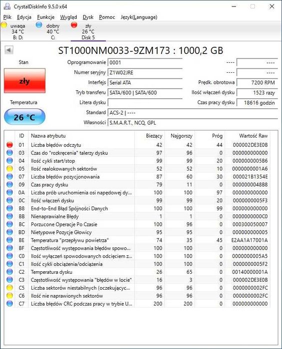282x349 pixels.
Task: Open the Język(Language) menu
Action: click(139, 17)
